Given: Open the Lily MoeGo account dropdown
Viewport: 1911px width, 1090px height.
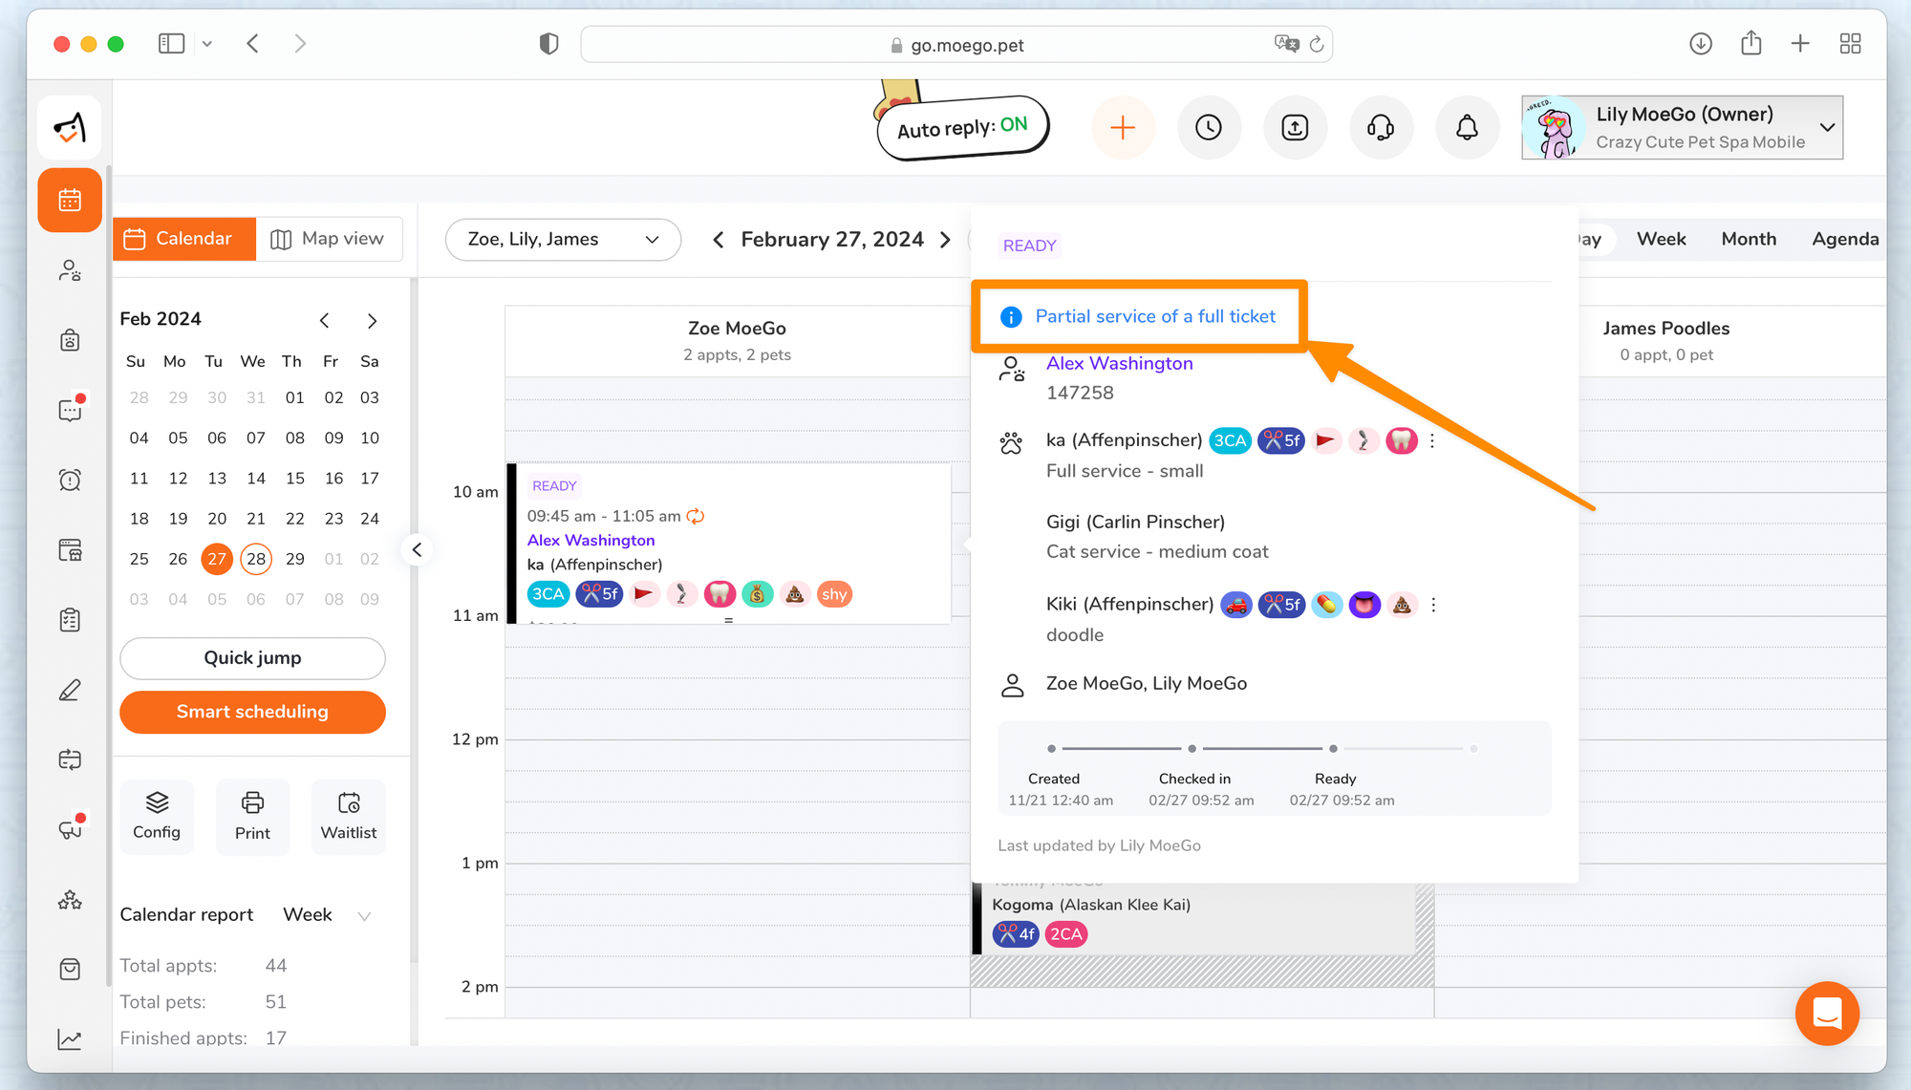Looking at the screenshot, I should (x=1682, y=127).
